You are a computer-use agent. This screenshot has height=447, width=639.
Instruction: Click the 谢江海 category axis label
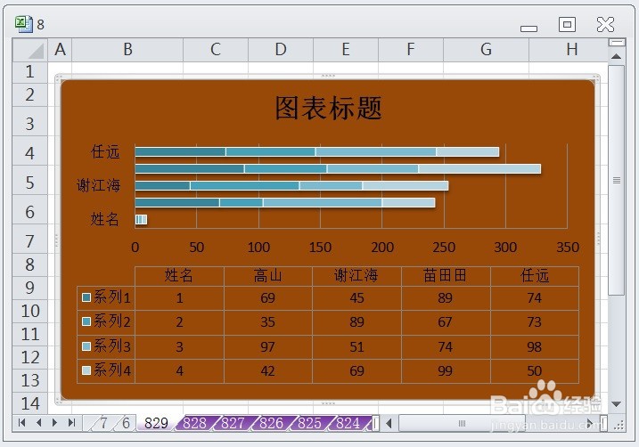click(99, 185)
